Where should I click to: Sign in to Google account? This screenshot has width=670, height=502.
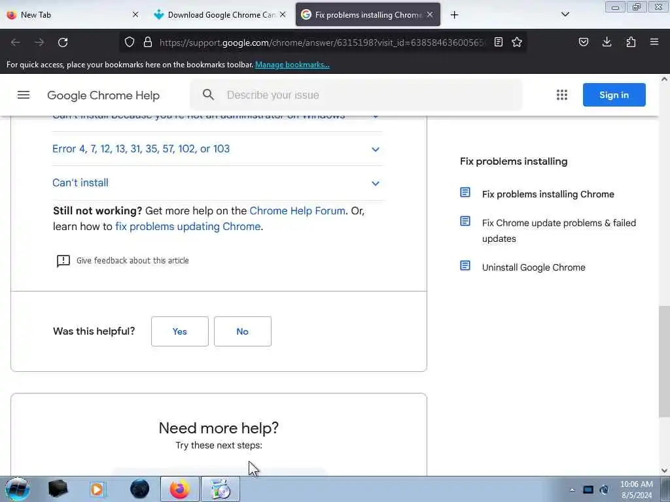point(614,95)
